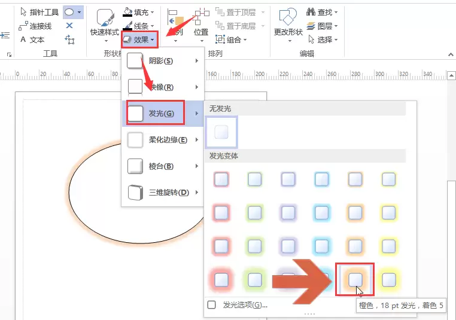Apply blue glow in second variant row

[x=321, y=212]
